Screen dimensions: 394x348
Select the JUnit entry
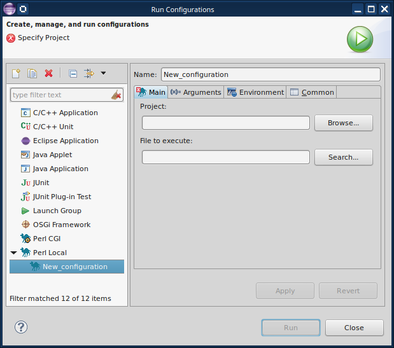41,183
